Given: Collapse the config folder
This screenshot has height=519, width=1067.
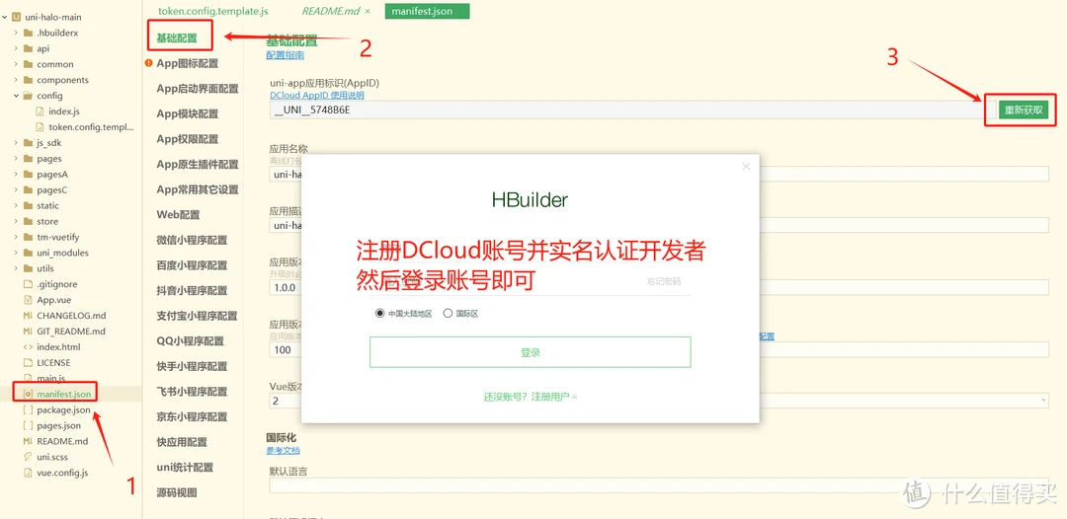Looking at the screenshot, I should point(17,96).
